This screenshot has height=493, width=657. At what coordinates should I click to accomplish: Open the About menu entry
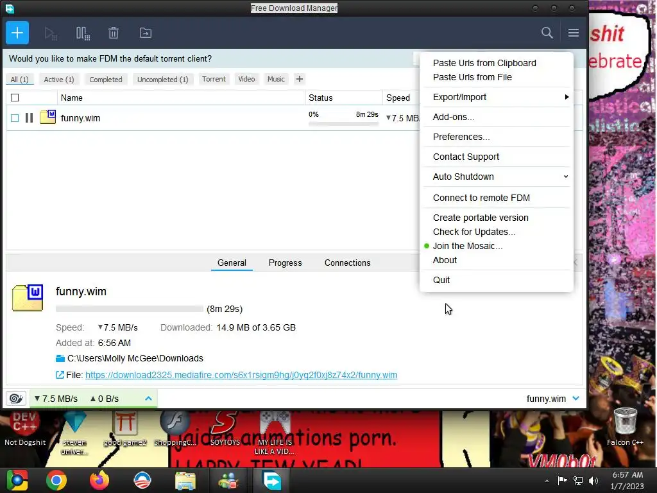tap(445, 260)
